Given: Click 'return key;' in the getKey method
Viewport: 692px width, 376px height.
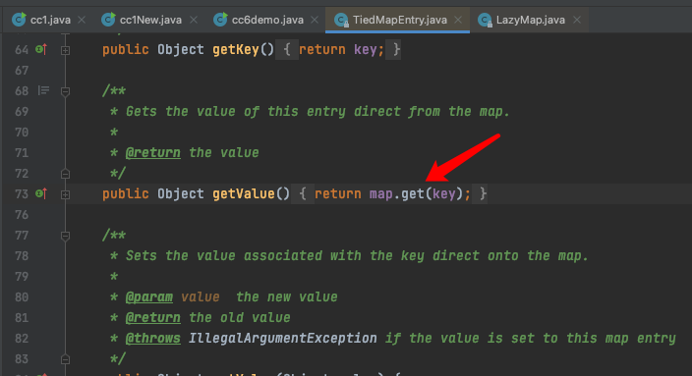Looking at the screenshot, I should coord(341,49).
